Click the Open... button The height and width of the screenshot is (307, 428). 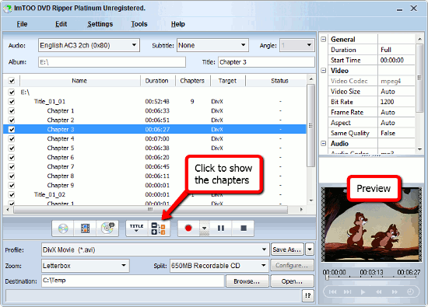coord(292,281)
